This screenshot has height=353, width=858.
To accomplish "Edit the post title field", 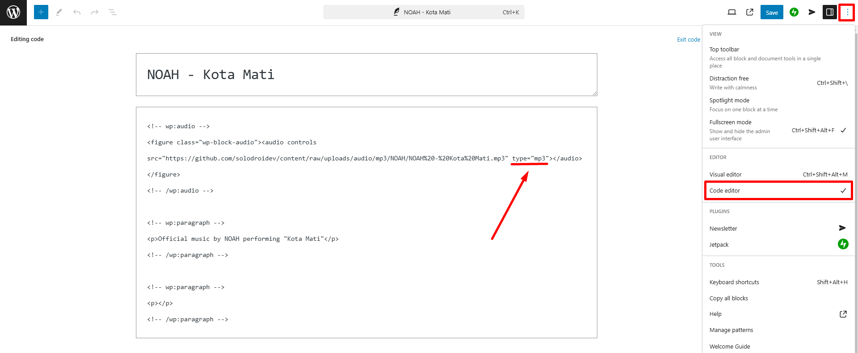I will coord(367,75).
